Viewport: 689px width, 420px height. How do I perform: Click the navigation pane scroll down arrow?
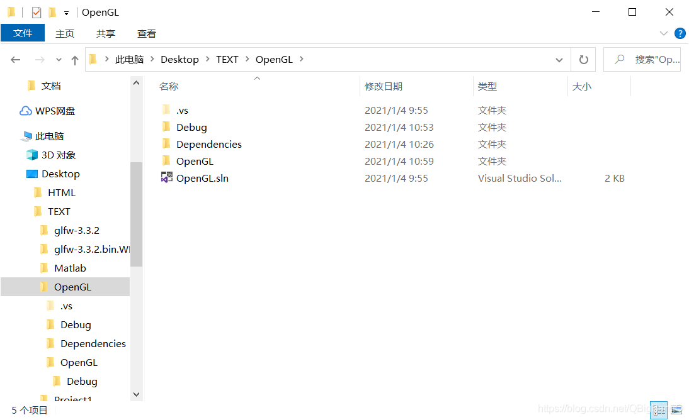coord(136,395)
